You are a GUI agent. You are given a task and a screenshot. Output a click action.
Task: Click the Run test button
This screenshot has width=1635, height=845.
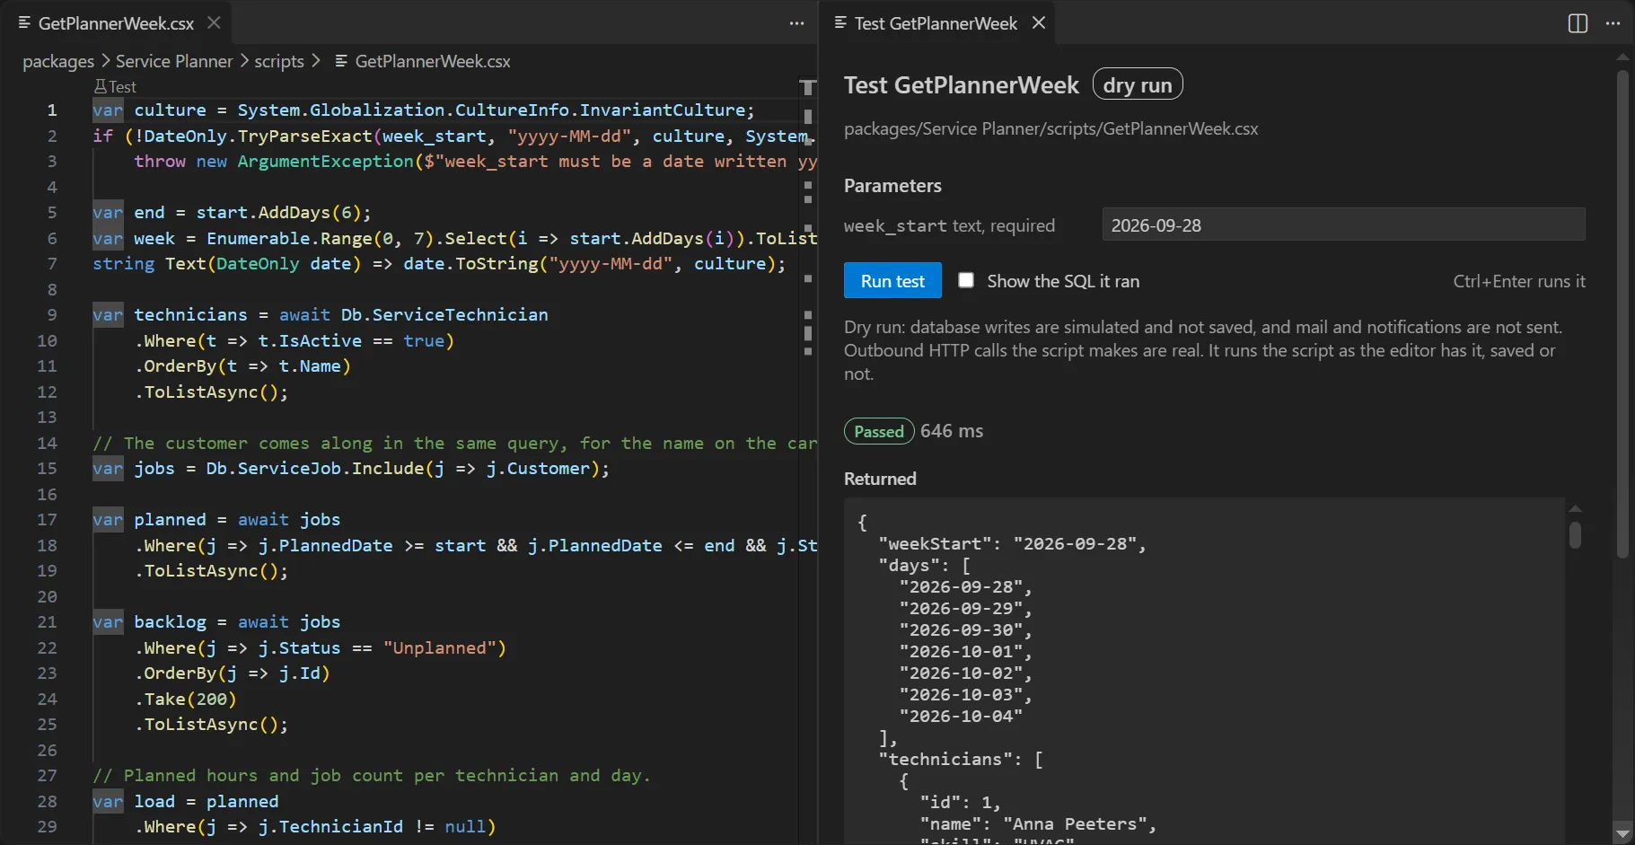(x=892, y=280)
